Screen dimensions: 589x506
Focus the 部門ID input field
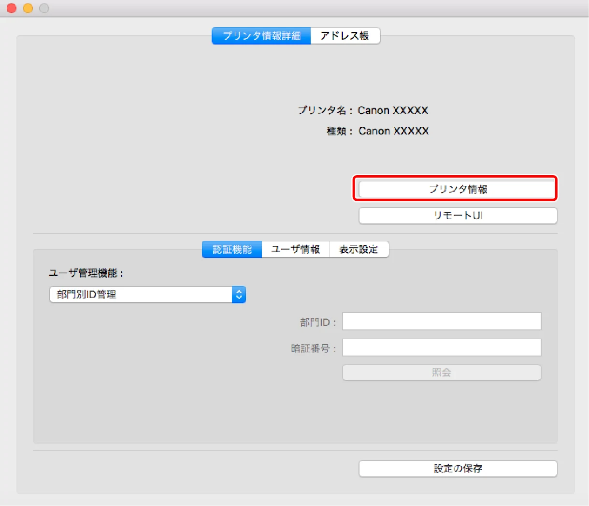(442, 321)
